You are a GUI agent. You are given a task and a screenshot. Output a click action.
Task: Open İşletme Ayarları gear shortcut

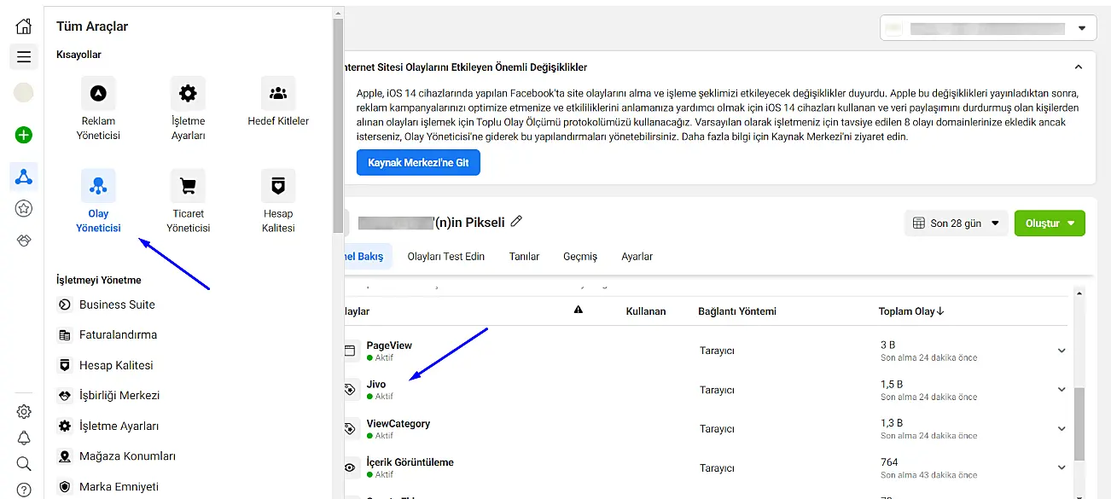188,93
